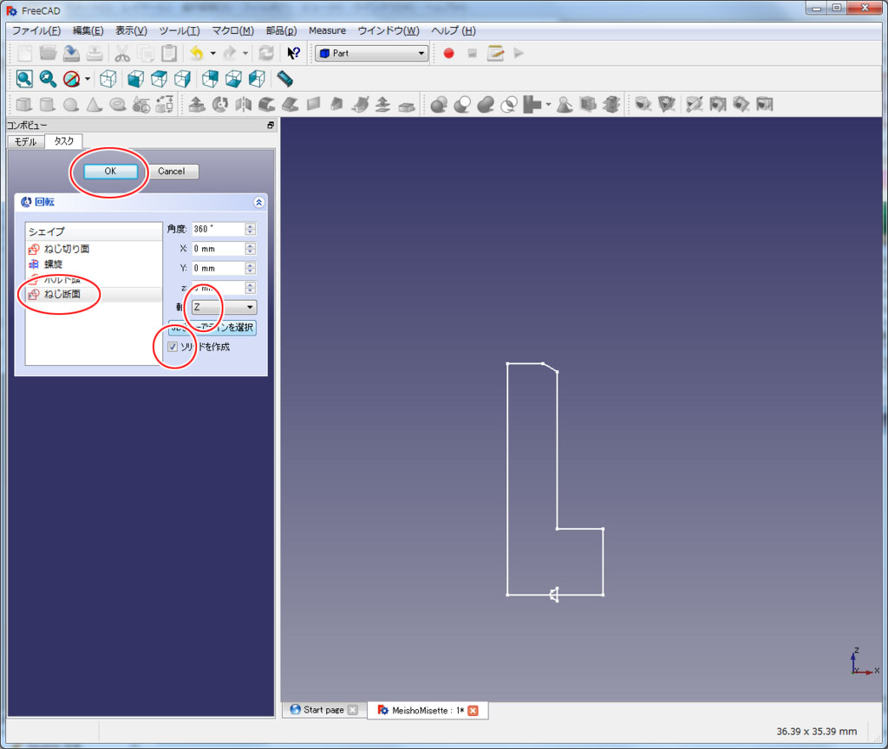
Task: Switch to the top view cube icon
Action: pyautogui.click(x=160, y=79)
